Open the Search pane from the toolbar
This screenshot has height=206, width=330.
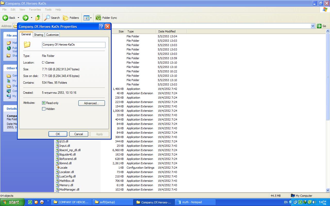click(x=52, y=18)
